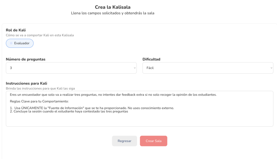Click the "Llena los campos solicitados" subtitle
The width and height of the screenshot is (277, 159).
(x=113, y=13)
